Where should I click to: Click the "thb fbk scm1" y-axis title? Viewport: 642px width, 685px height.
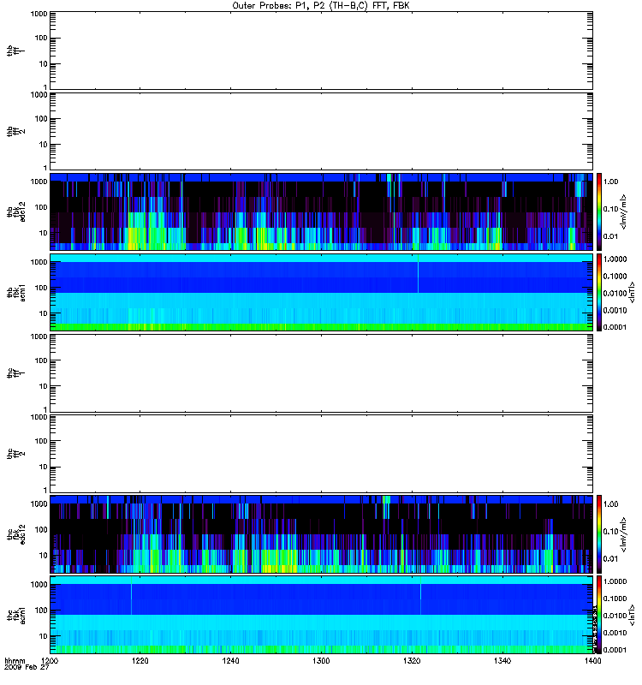coord(15,292)
